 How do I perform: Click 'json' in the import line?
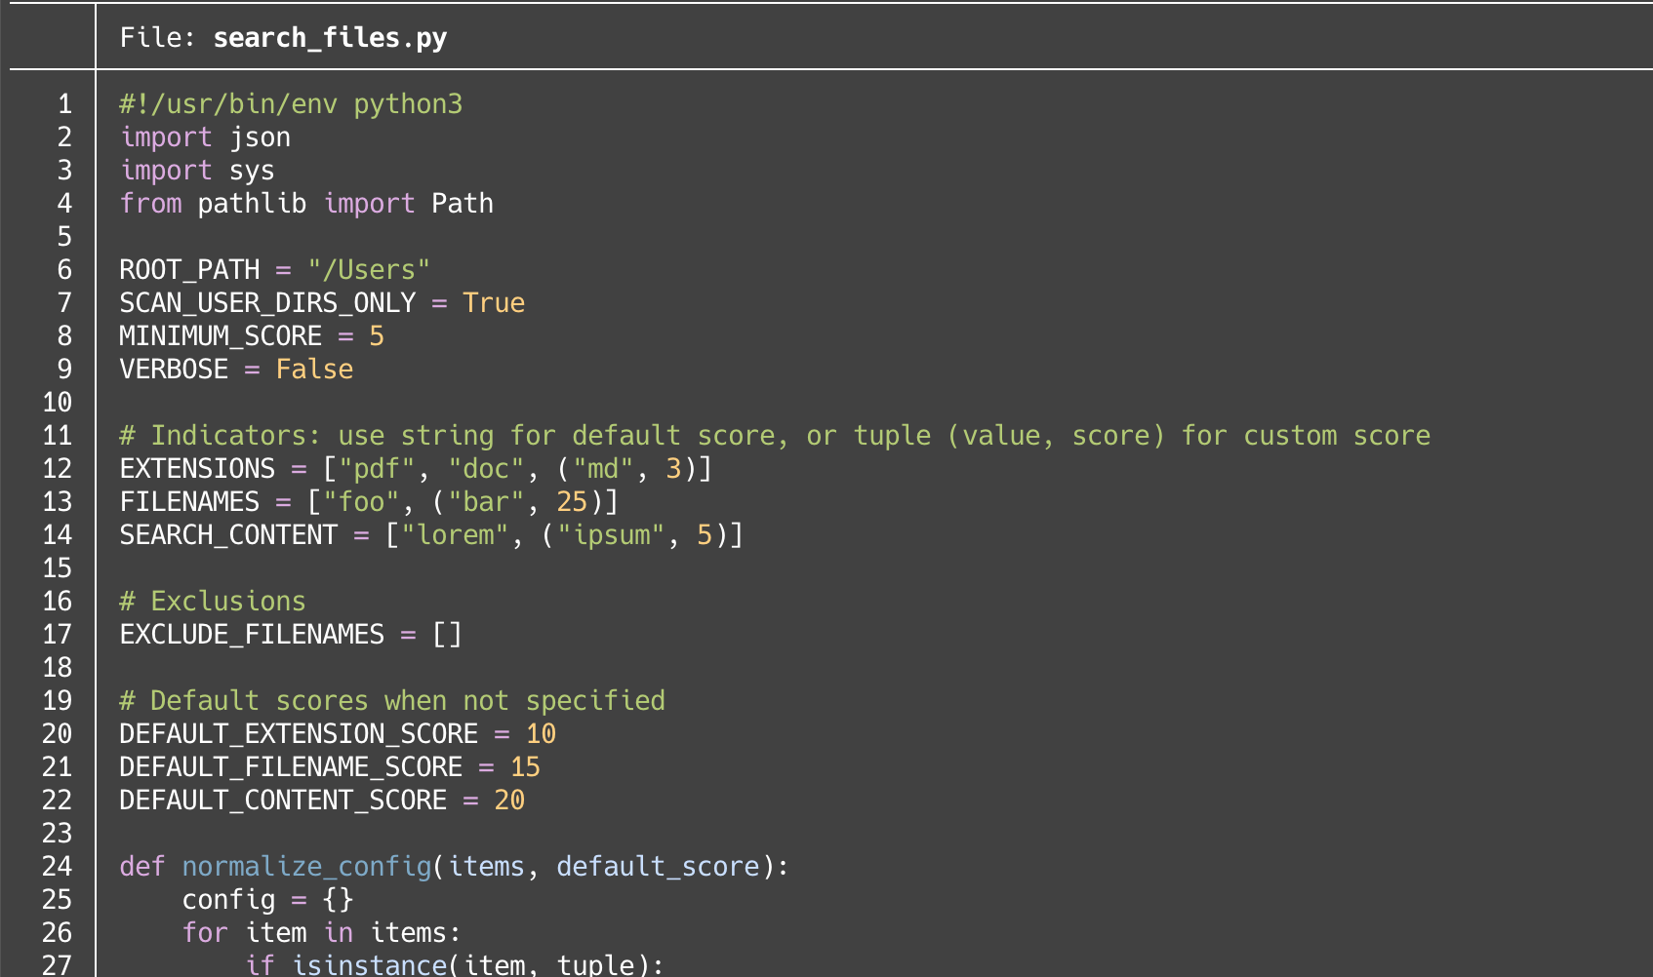coord(260,137)
